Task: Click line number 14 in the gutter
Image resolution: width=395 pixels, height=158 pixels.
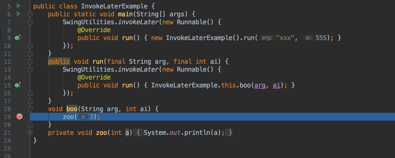Action: [7, 77]
